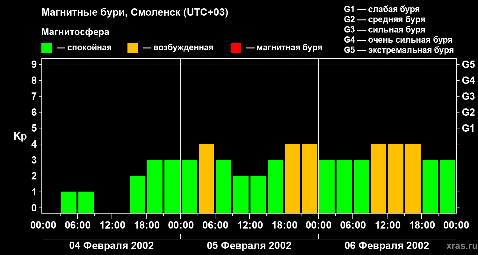Click the green 'спокойная' legend swatch

click(x=47, y=48)
